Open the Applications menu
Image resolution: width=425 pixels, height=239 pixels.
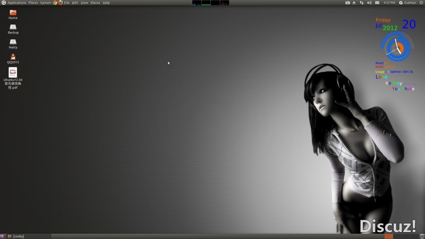(16, 3)
